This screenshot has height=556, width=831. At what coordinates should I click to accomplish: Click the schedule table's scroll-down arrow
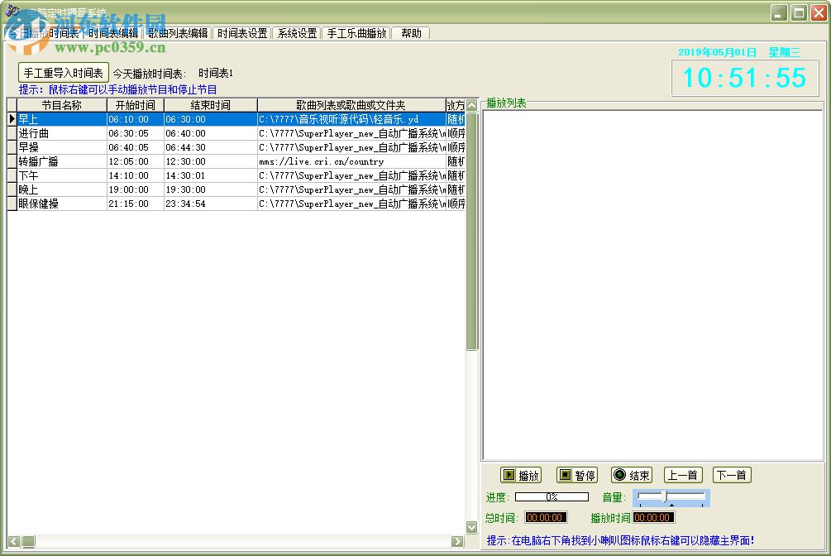tap(472, 527)
